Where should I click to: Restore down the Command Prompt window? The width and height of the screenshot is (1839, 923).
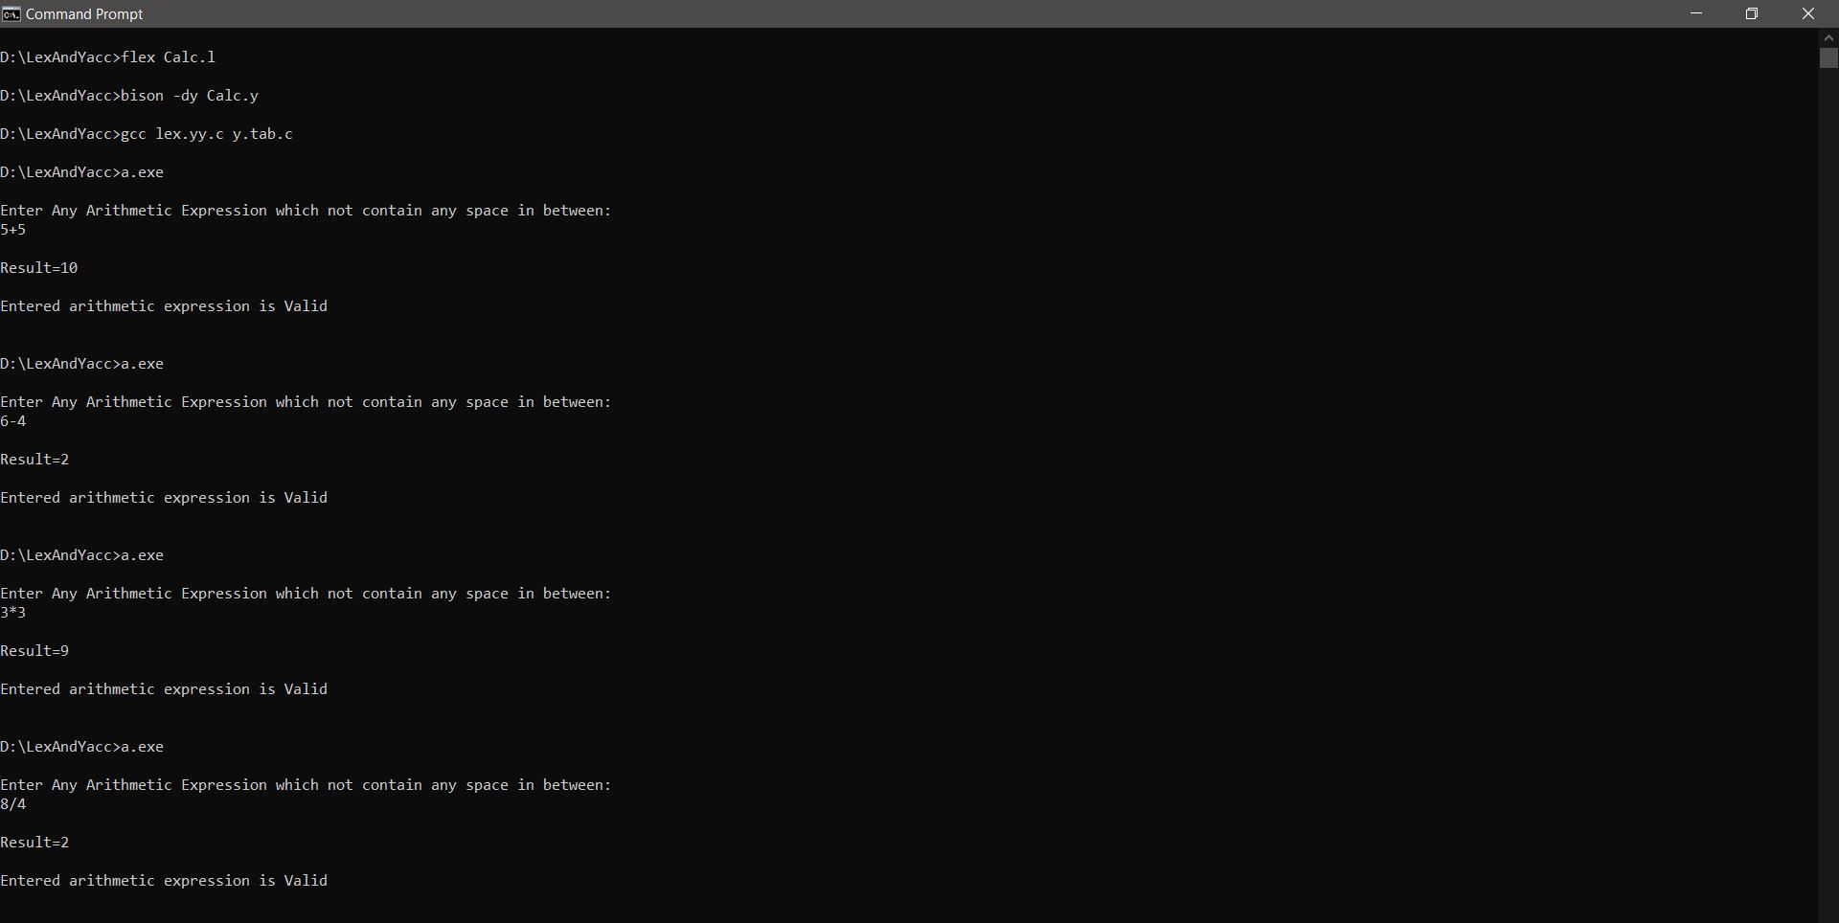click(1753, 13)
